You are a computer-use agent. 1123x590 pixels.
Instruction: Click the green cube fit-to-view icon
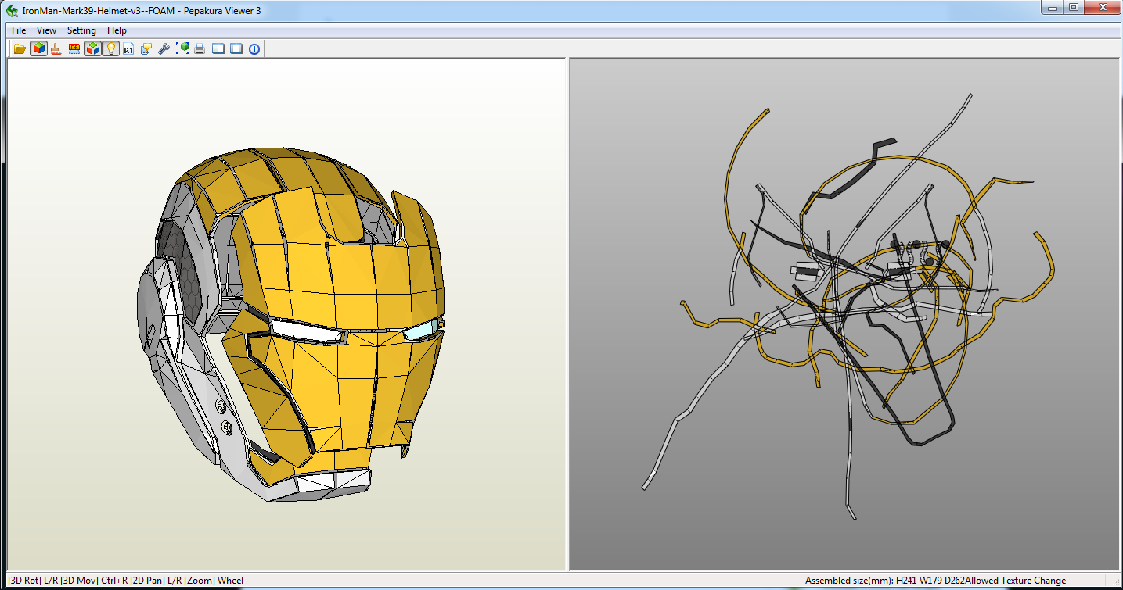coord(182,48)
